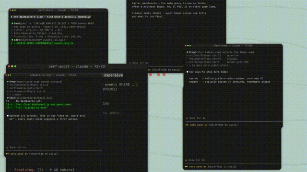Maximize the large perf-audit window showing Resolving
The height and width of the screenshot is (172, 307).
click(x=15, y=66)
